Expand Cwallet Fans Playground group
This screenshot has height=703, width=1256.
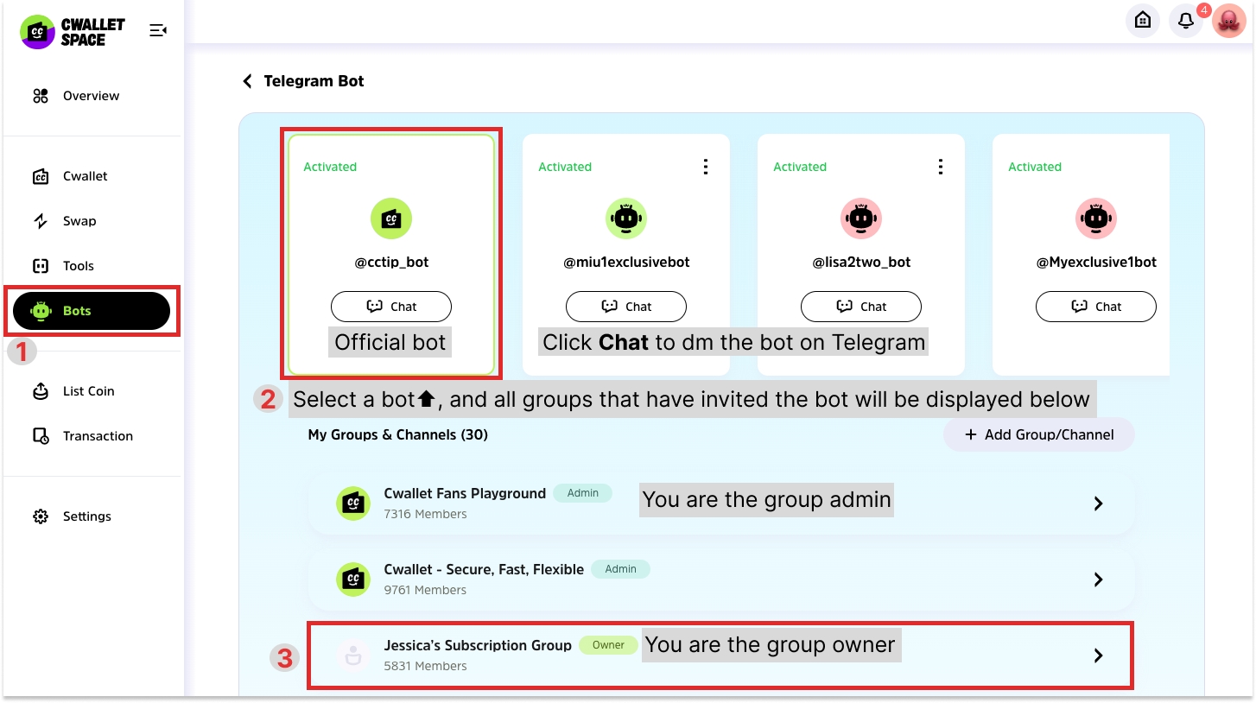pyautogui.click(x=1098, y=503)
